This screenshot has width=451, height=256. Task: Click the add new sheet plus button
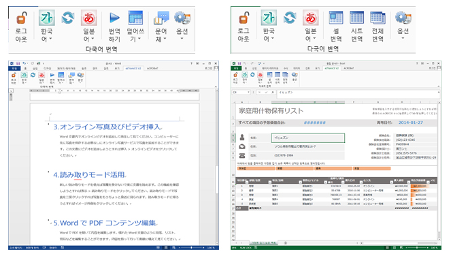[x=285, y=243]
